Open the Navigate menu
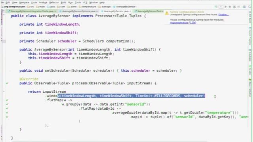253x142 pixels. pyautogui.click(x=24, y=3)
